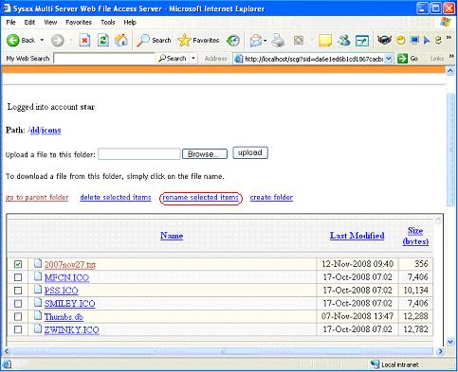This screenshot has width=458, height=372.
Task: Check the SMILEY.ICO checkbox
Action: pos(18,304)
